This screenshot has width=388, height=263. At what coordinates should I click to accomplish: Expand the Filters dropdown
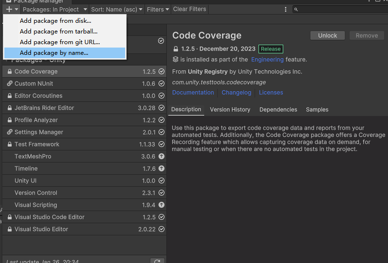pyautogui.click(x=158, y=9)
